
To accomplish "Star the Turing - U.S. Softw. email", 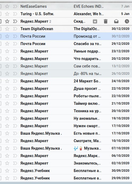I will click(7, 14).
